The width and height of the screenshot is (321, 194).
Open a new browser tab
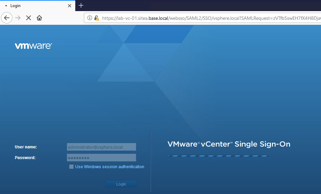81,5
